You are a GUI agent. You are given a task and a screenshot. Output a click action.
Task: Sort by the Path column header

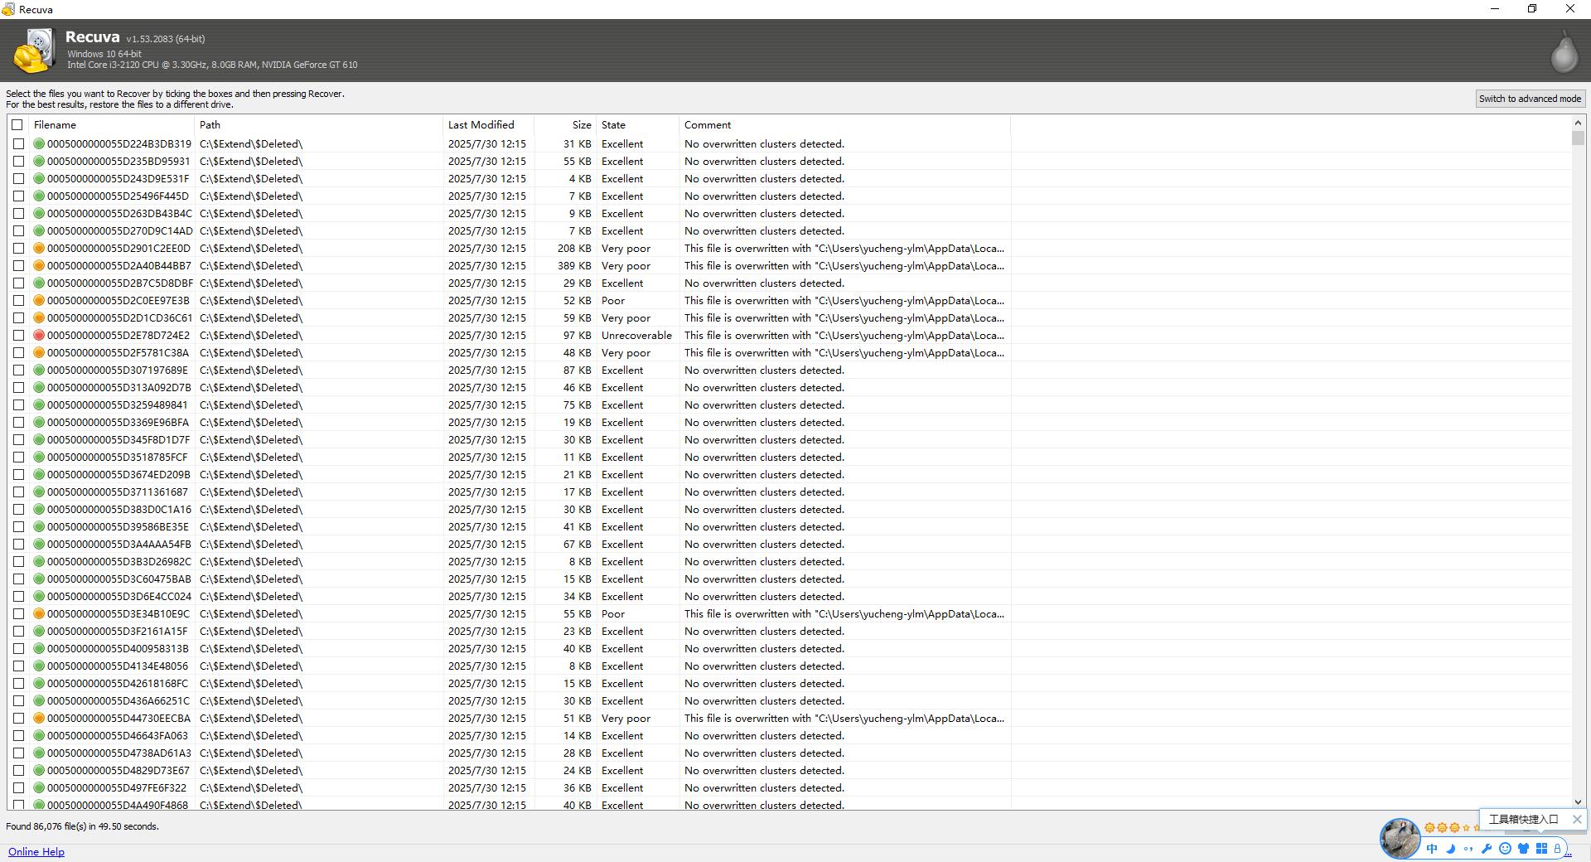318,124
